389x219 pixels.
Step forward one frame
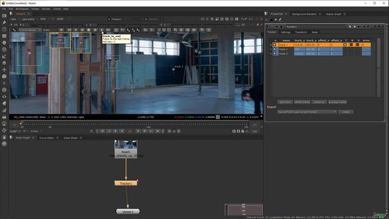pyautogui.click(x=145, y=131)
